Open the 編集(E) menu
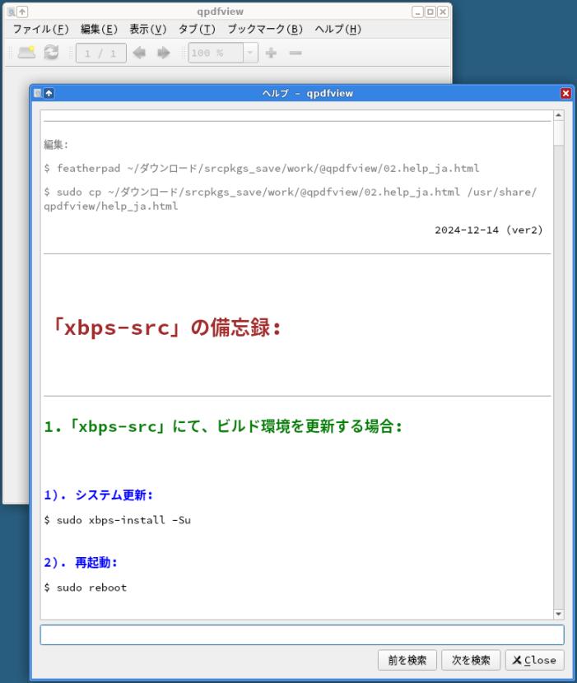 99,29
